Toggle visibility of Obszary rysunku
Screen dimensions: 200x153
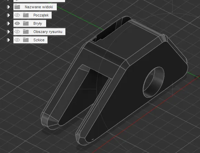(x=17, y=32)
